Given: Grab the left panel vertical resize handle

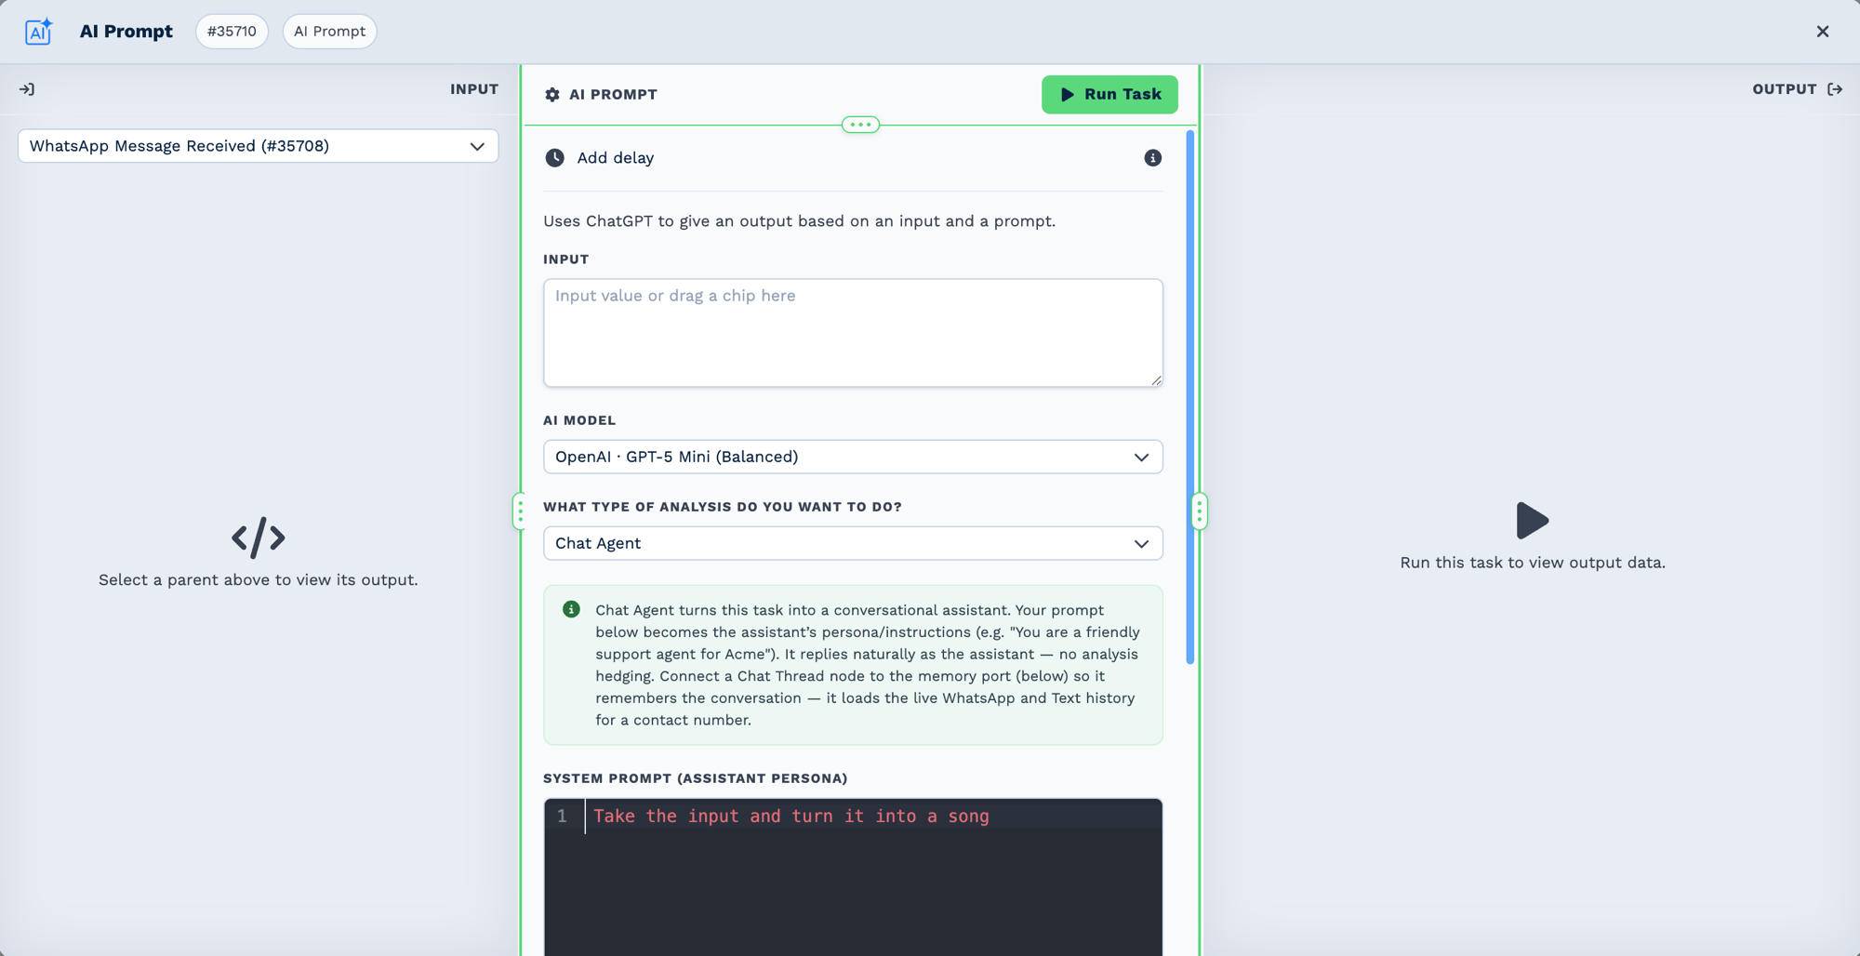Looking at the screenshot, I should (x=520, y=511).
